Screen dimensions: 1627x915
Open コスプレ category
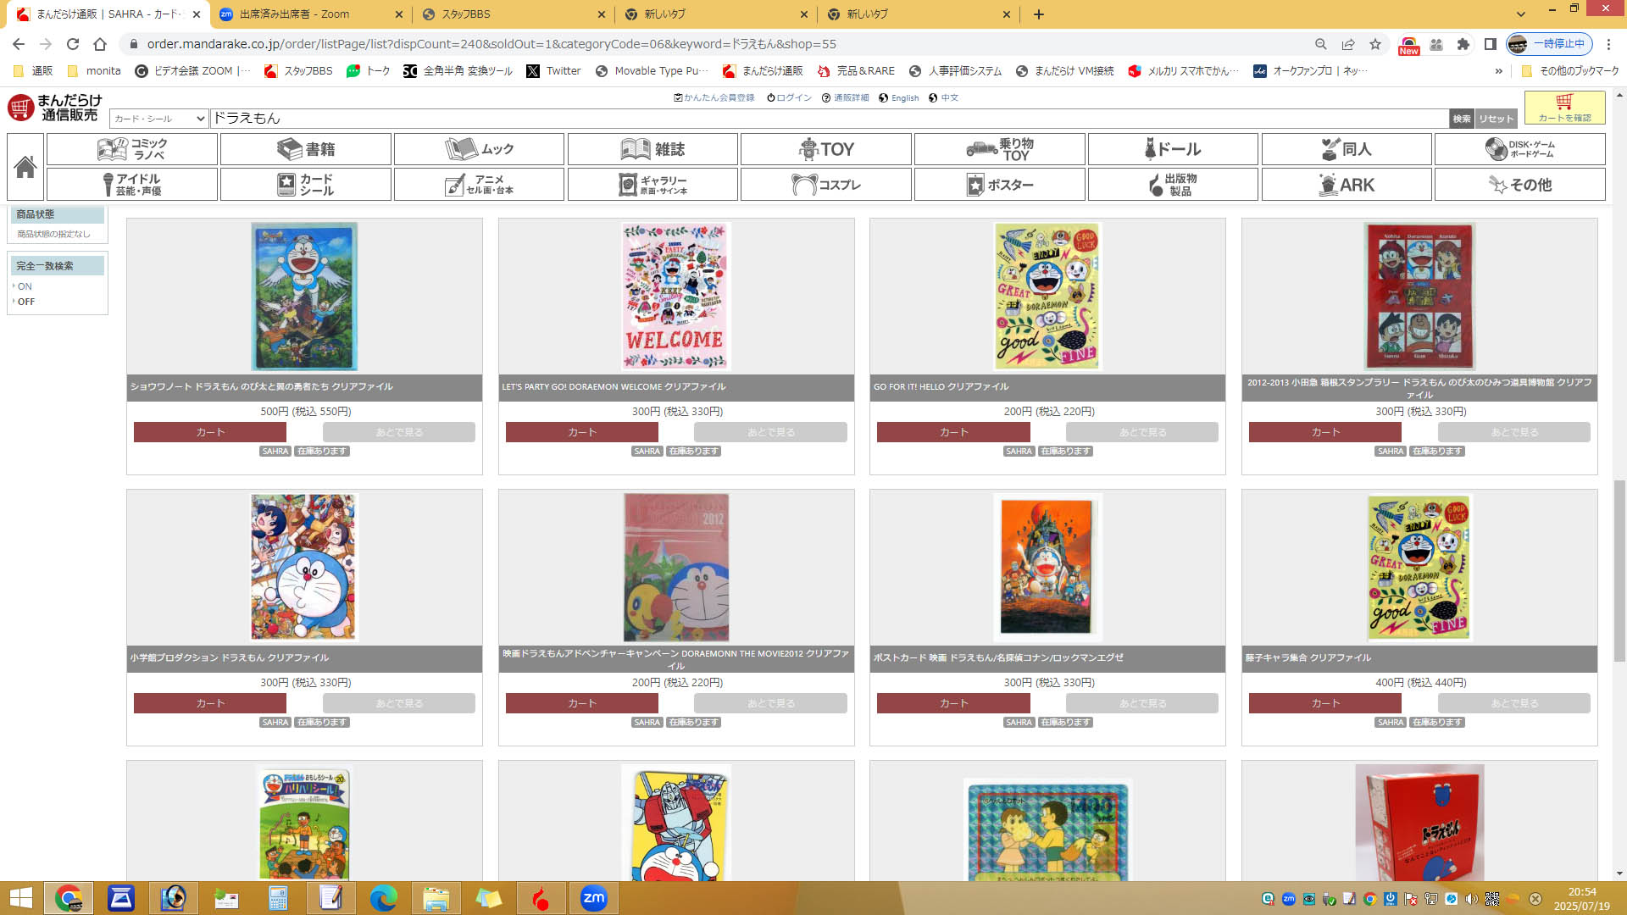[826, 184]
